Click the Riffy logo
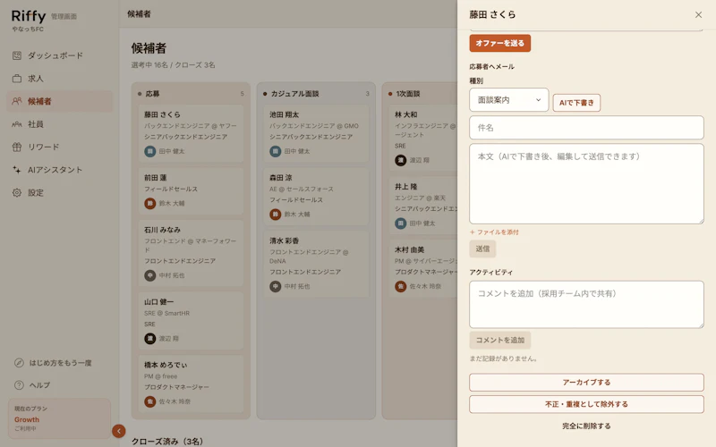 (x=29, y=16)
